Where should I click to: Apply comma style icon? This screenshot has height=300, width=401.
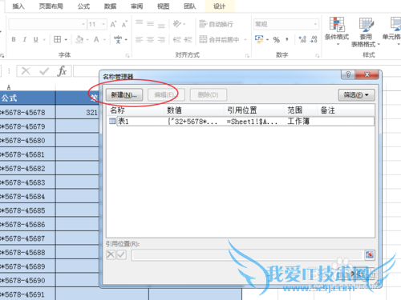(x=287, y=40)
